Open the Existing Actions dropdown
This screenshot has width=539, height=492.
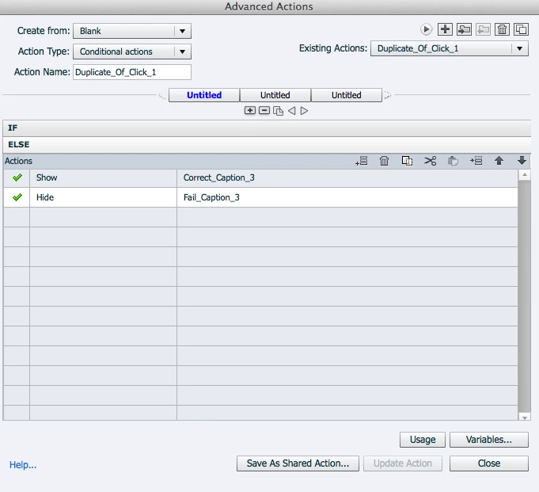tap(450, 48)
